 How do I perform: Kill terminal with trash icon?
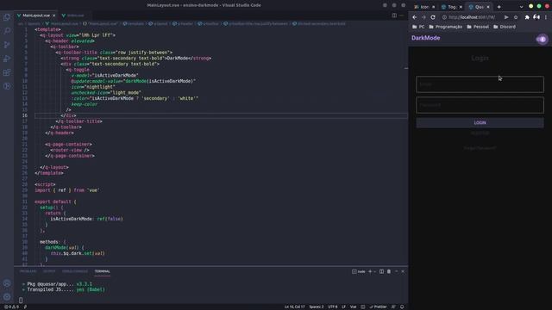click(389, 271)
